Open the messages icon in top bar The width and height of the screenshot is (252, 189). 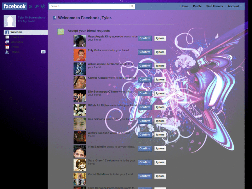pos(37,6)
